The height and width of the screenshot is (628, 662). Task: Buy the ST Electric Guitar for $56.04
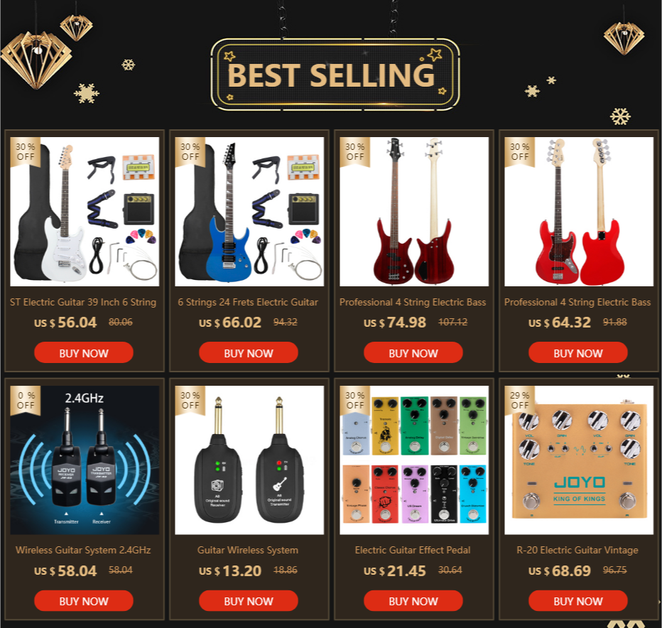[x=84, y=352]
